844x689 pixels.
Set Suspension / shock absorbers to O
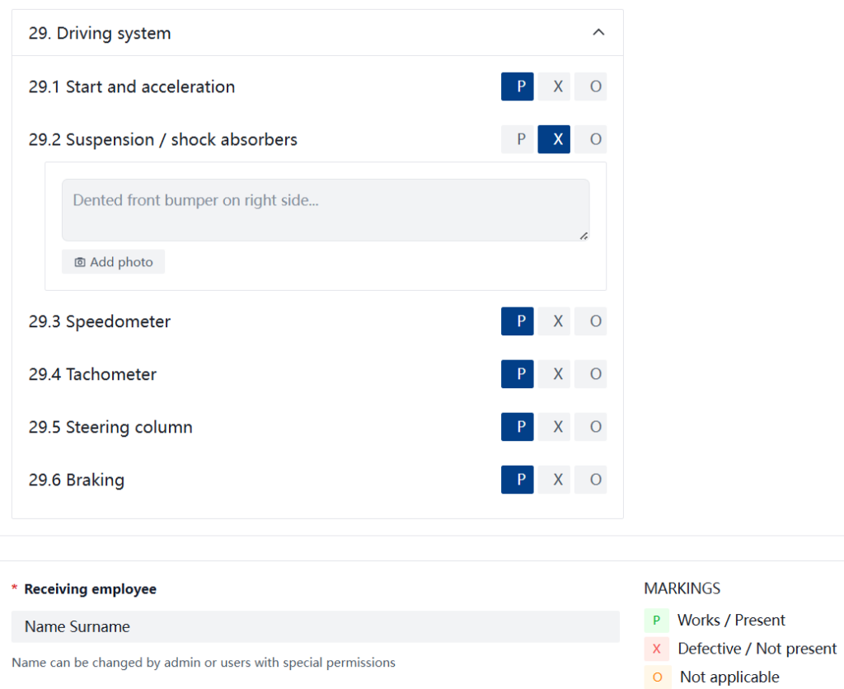click(x=590, y=139)
